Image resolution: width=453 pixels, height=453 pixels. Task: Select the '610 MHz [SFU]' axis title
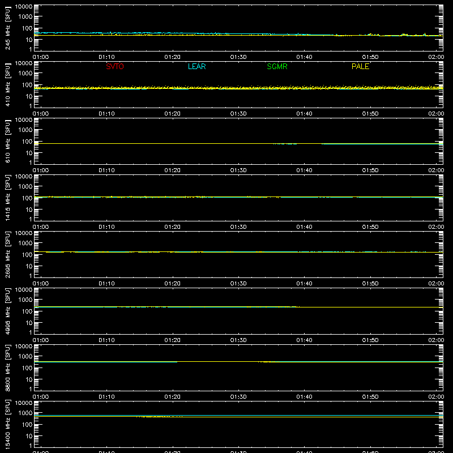(8, 142)
